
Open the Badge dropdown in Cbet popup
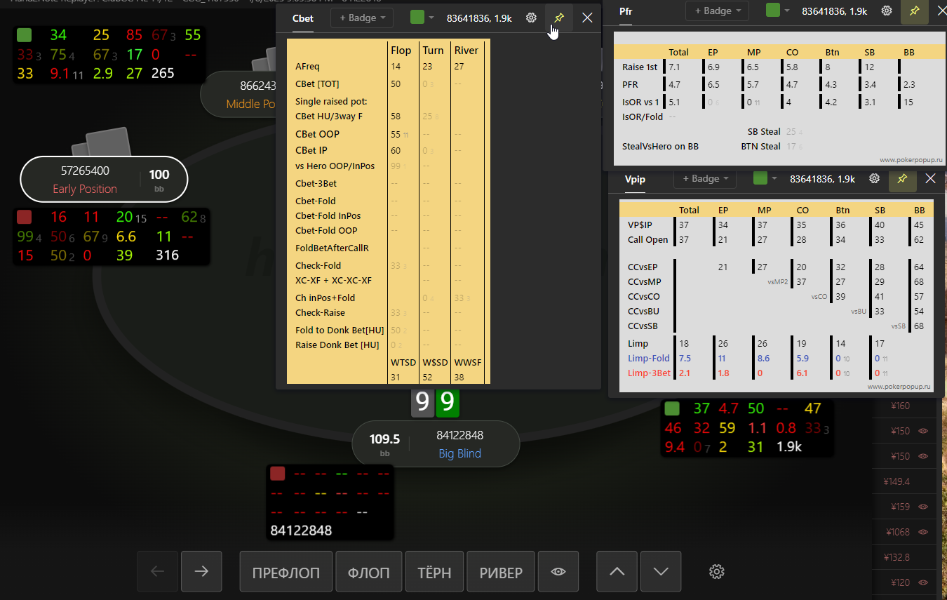pos(362,18)
